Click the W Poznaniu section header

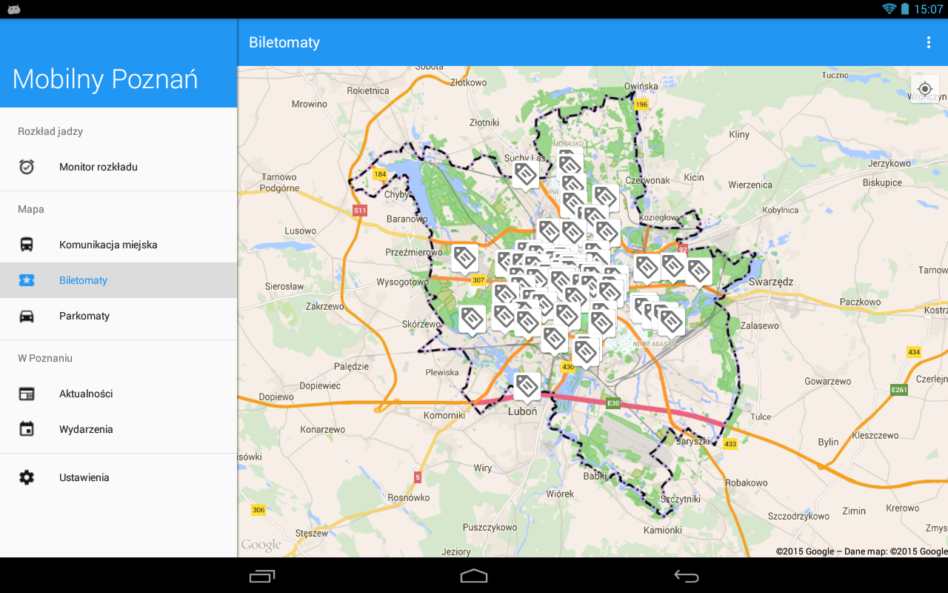coord(45,358)
